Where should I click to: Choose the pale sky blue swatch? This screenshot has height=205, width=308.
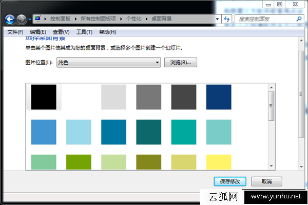[x=79, y=132]
